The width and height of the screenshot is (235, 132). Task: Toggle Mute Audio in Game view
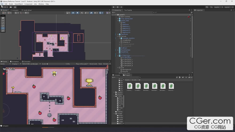[x=93, y=64]
